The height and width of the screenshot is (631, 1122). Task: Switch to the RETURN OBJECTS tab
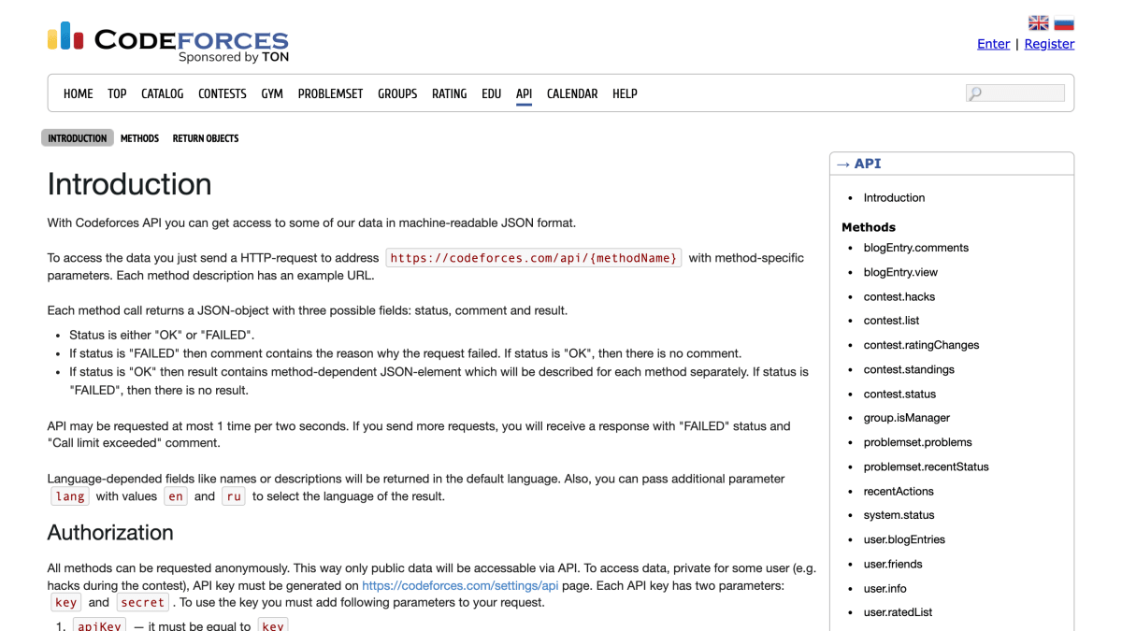(206, 138)
